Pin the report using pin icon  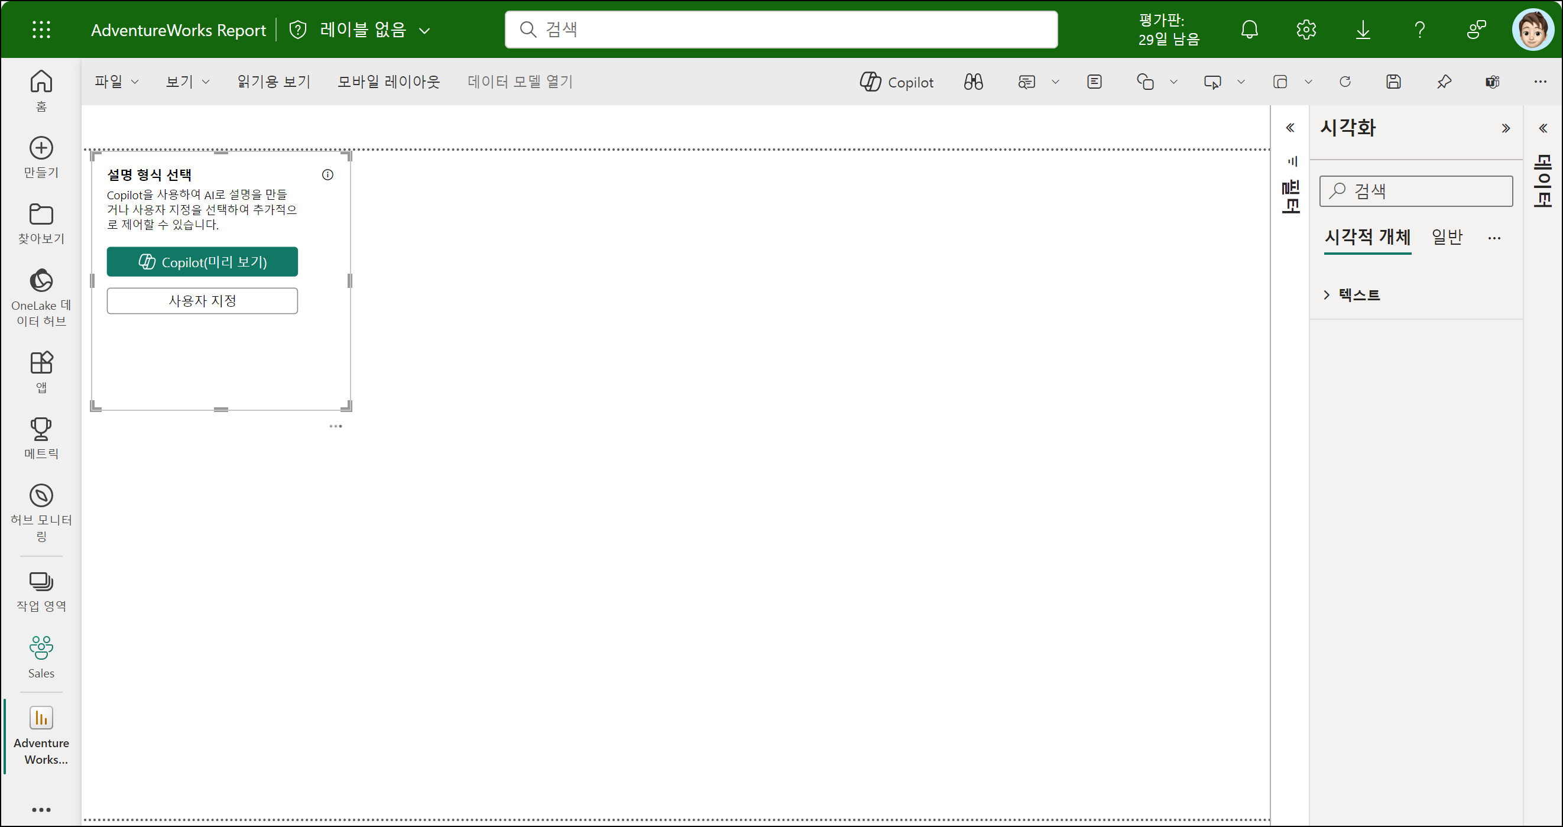pos(1444,82)
